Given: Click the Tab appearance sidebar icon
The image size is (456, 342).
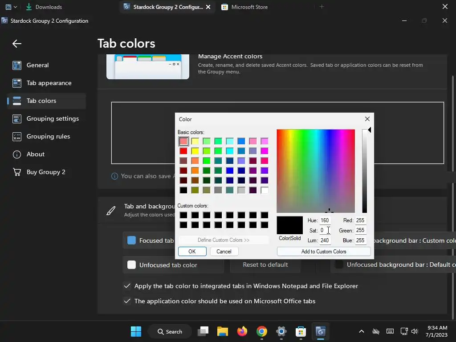Looking at the screenshot, I should tap(17, 83).
